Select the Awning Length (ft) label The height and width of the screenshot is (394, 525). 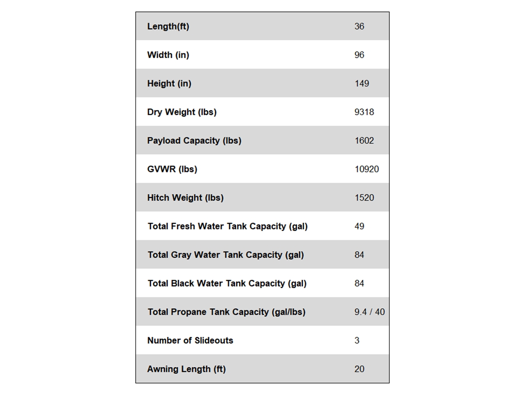(x=186, y=369)
